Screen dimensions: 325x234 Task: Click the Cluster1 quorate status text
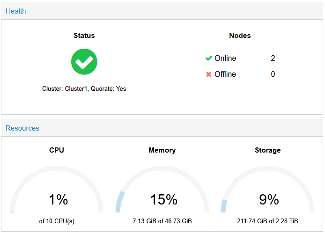pos(84,88)
